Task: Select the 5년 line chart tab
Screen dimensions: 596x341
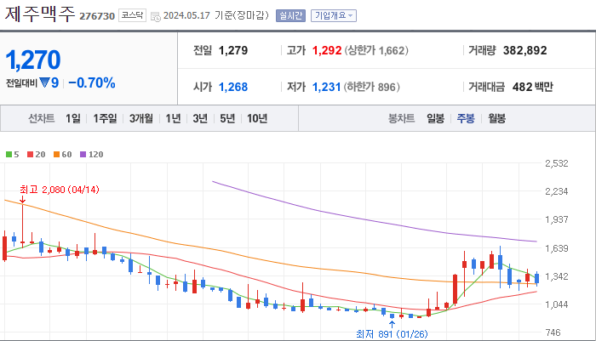Action: pos(227,118)
